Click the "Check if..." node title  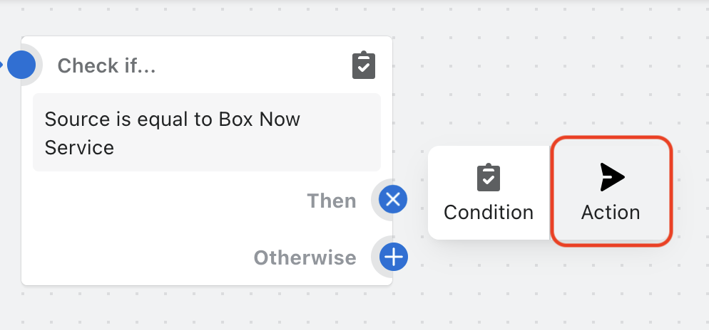click(x=106, y=66)
